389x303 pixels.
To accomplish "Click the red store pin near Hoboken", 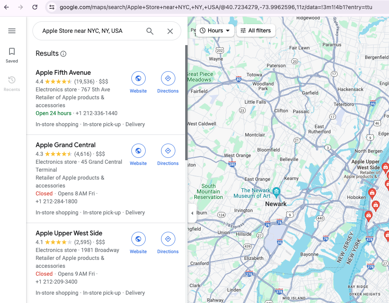I will (x=372, y=193).
